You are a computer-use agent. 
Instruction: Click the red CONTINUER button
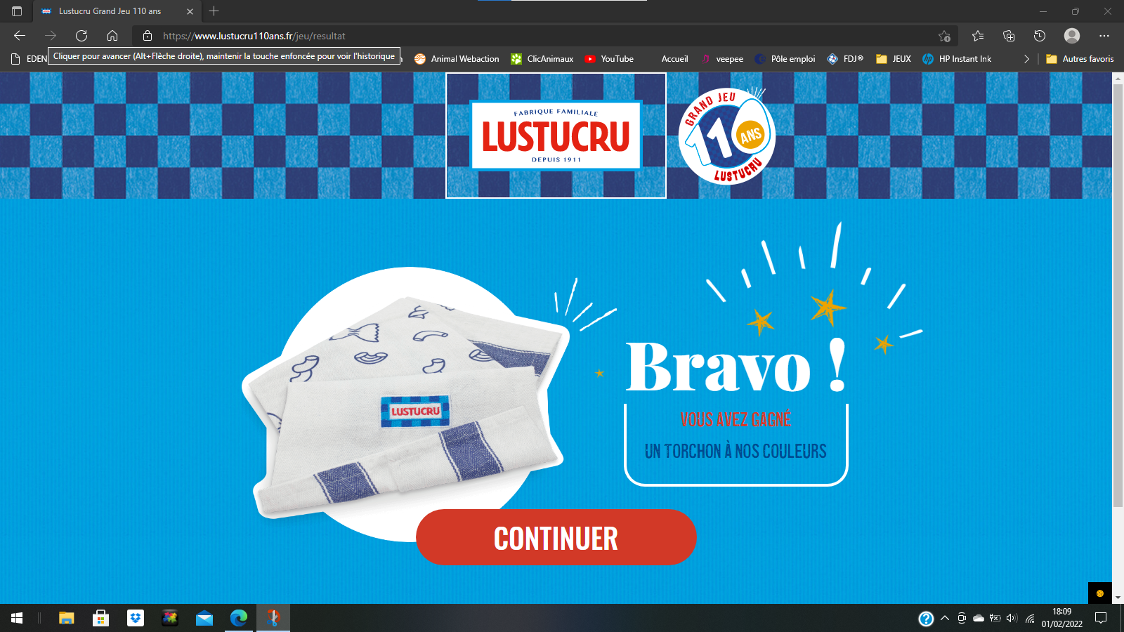coord(556,538)
